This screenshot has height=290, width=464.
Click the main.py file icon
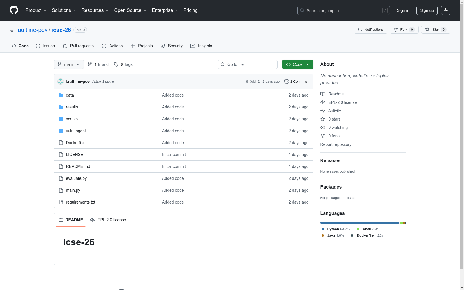tap(61, 190)
